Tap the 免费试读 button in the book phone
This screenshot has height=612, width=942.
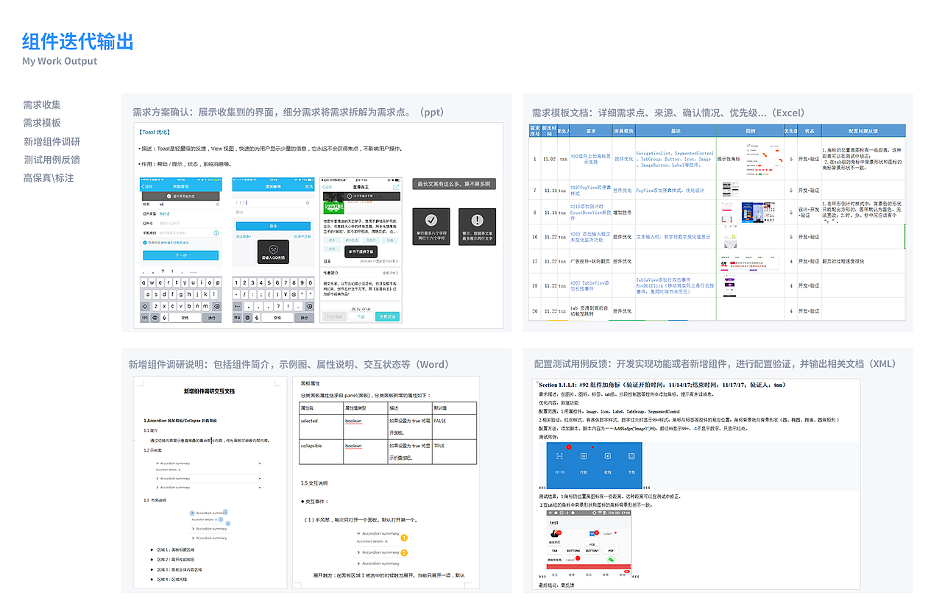[387, 316]
